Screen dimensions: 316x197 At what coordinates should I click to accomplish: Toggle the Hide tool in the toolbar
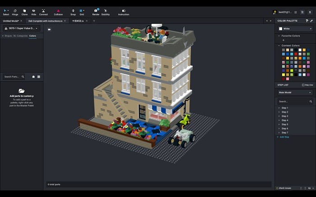34,12
